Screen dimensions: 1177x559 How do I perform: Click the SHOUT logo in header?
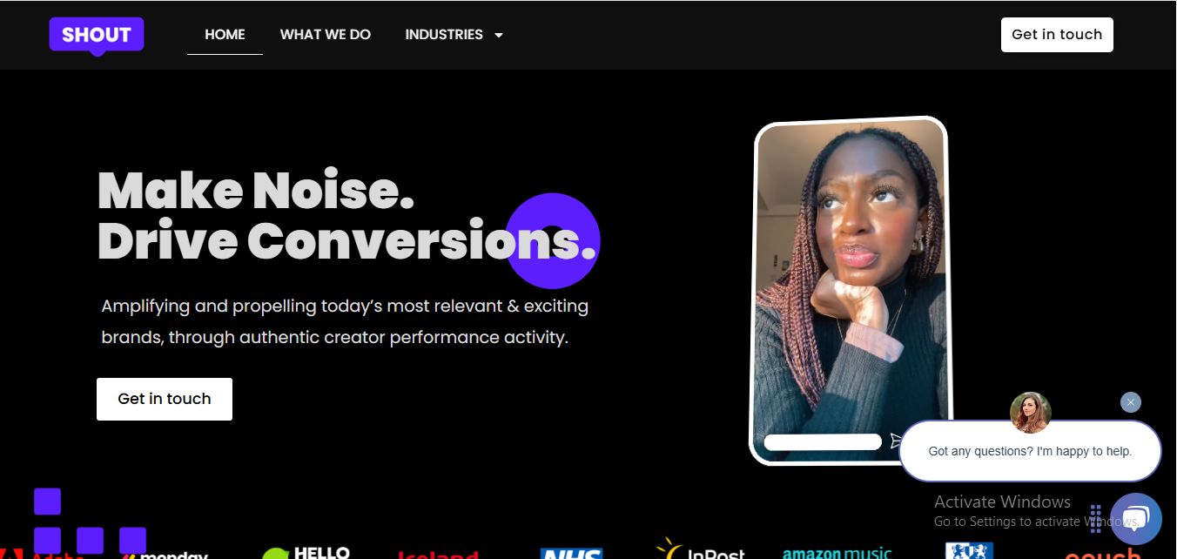pyautogui.click(x=97, y=35)
